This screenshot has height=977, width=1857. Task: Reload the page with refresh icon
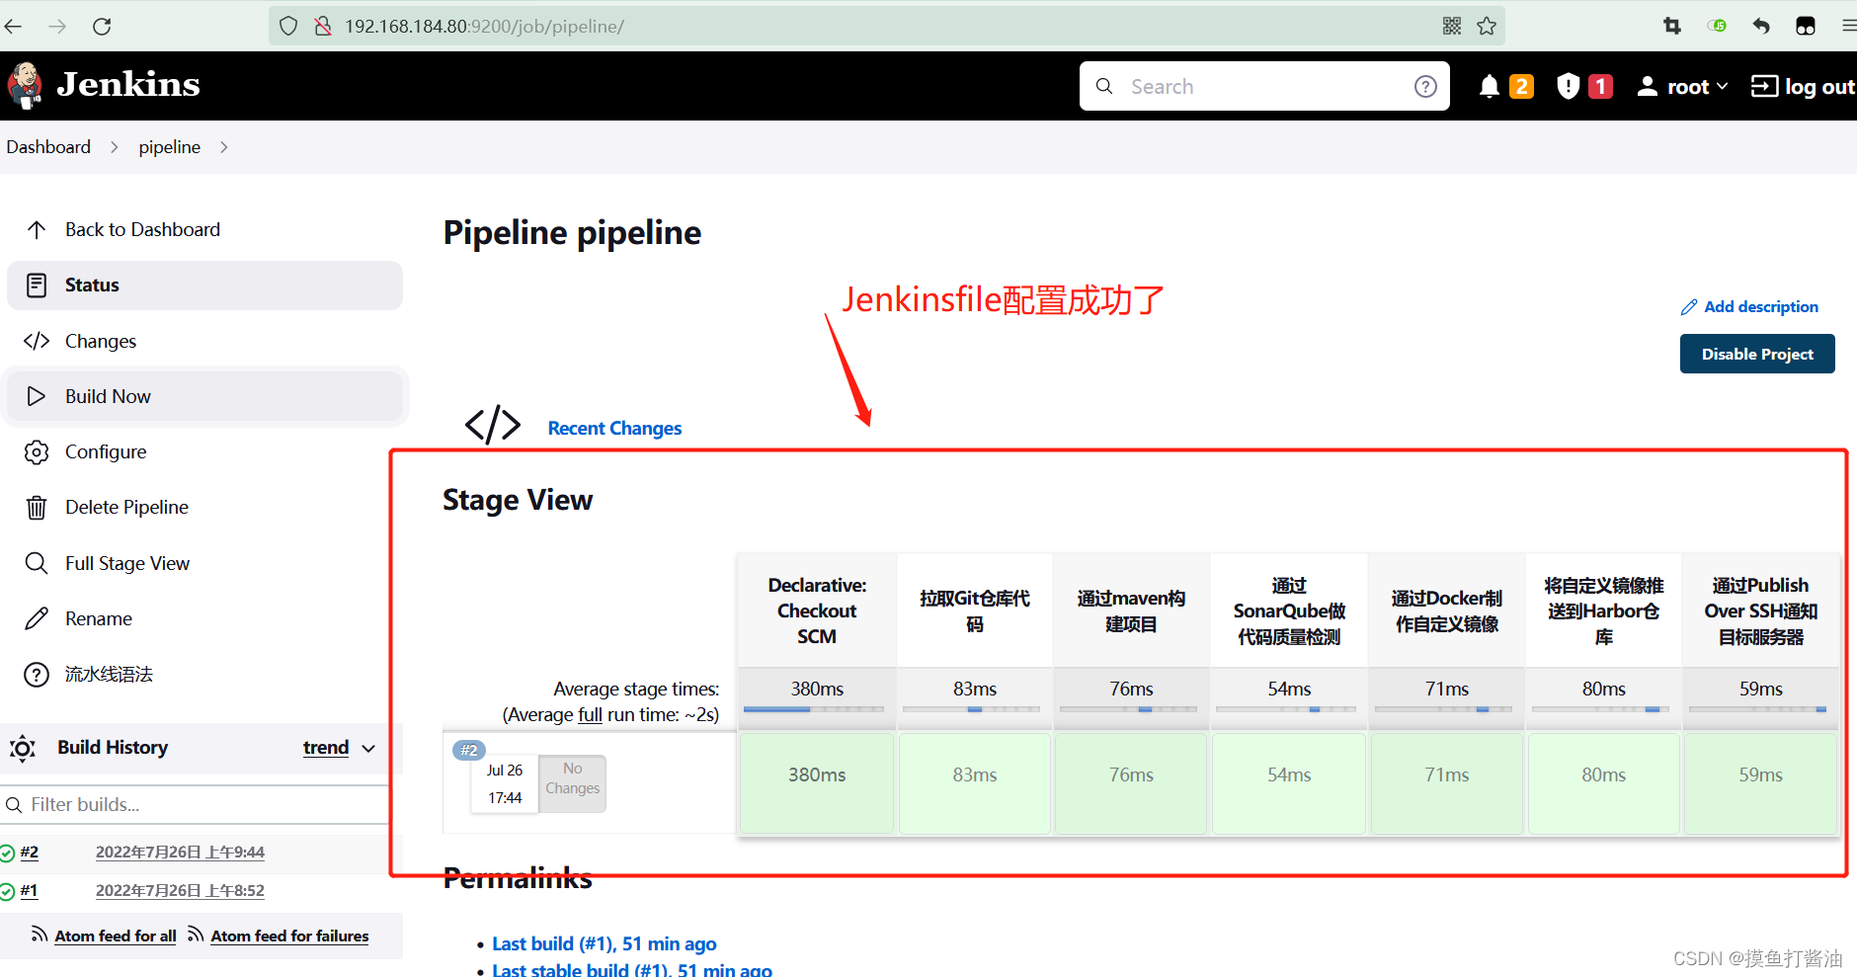[102, 26]
